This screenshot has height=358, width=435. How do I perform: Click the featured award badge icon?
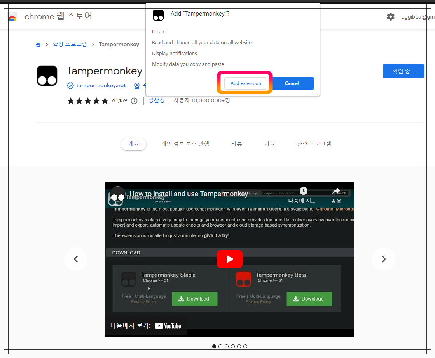[x=137, y=86]
